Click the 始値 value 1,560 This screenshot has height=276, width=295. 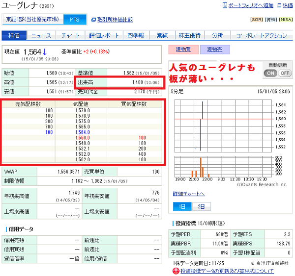click(52, 73)
